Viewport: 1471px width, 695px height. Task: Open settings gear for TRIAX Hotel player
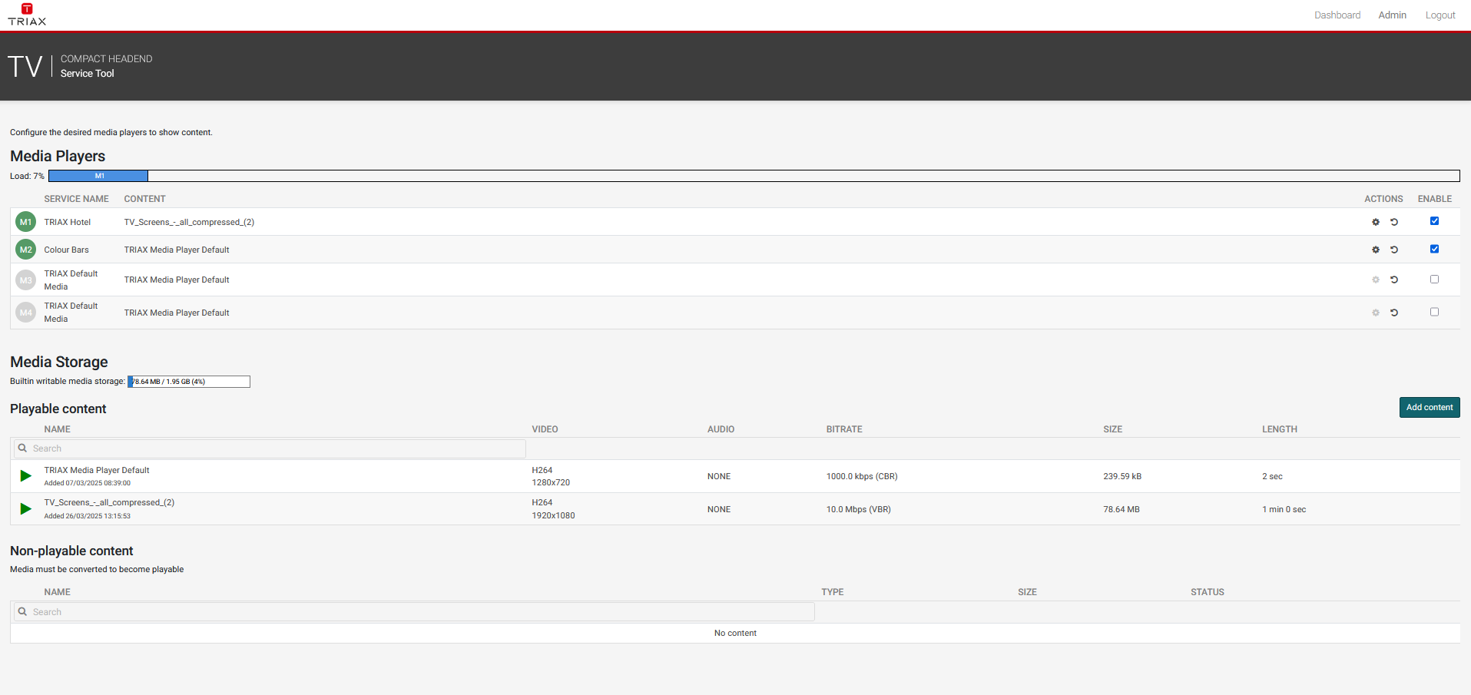(x=1376, y=222)
